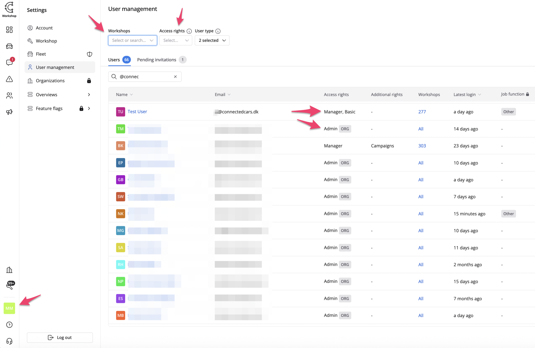Click the Access rights info icon

pyautogui.click(x=189, y=31)
